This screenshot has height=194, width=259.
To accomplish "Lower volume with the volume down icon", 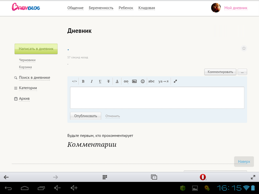I will click(58, 188).
